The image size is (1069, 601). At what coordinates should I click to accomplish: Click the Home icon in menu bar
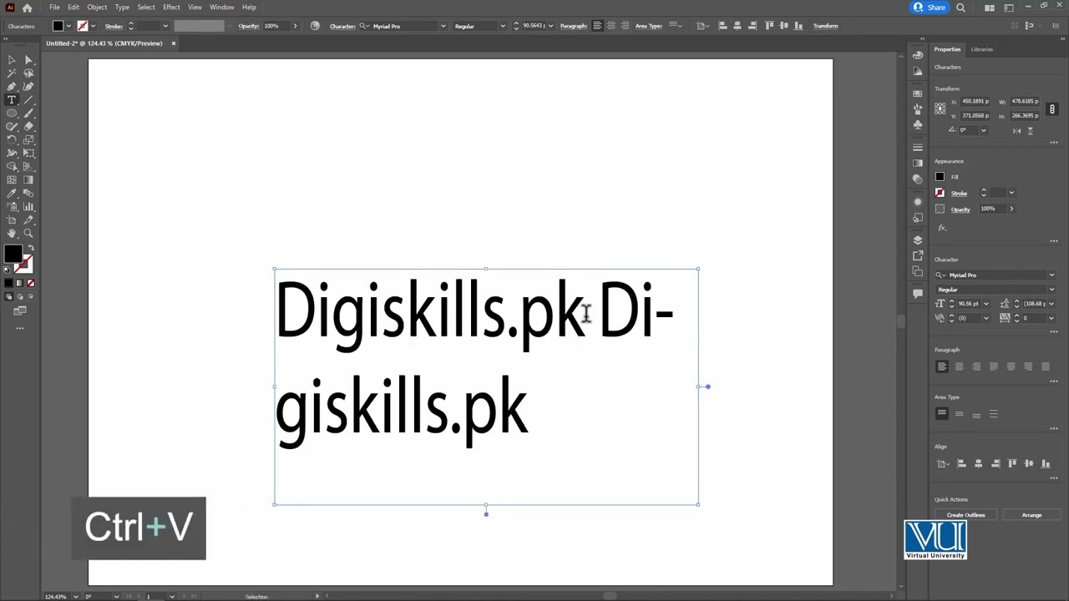[x=27, y=8]
